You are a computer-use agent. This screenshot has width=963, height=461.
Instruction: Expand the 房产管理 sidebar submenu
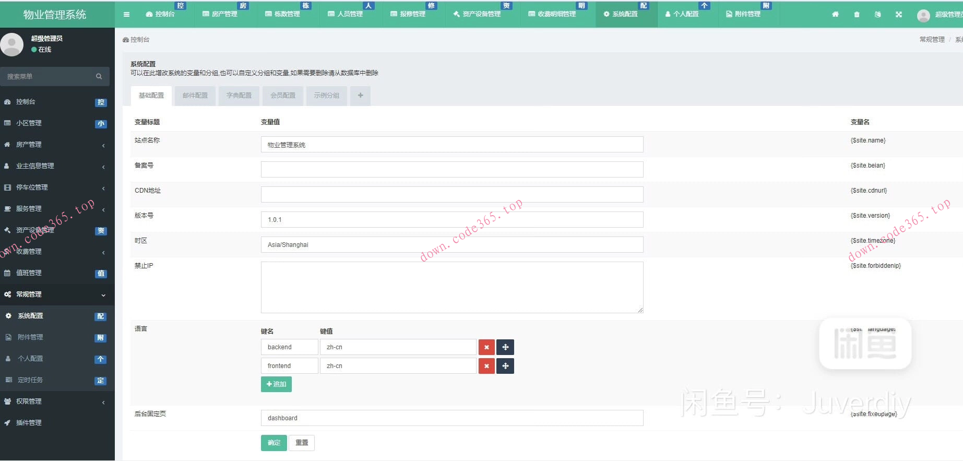pyautogui.click(x=103, y=145)
